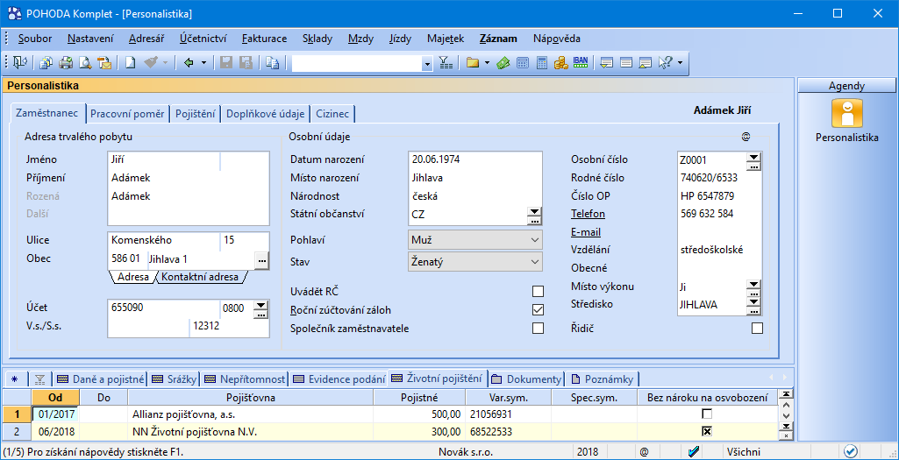Click the first panel-layout icon after IBAN

(607, 63)
